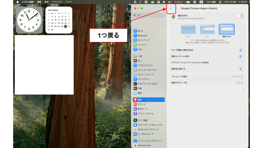Select Bluetooth in the sidebar
Viewport: 263px width, 148px height.
(142, 36)
